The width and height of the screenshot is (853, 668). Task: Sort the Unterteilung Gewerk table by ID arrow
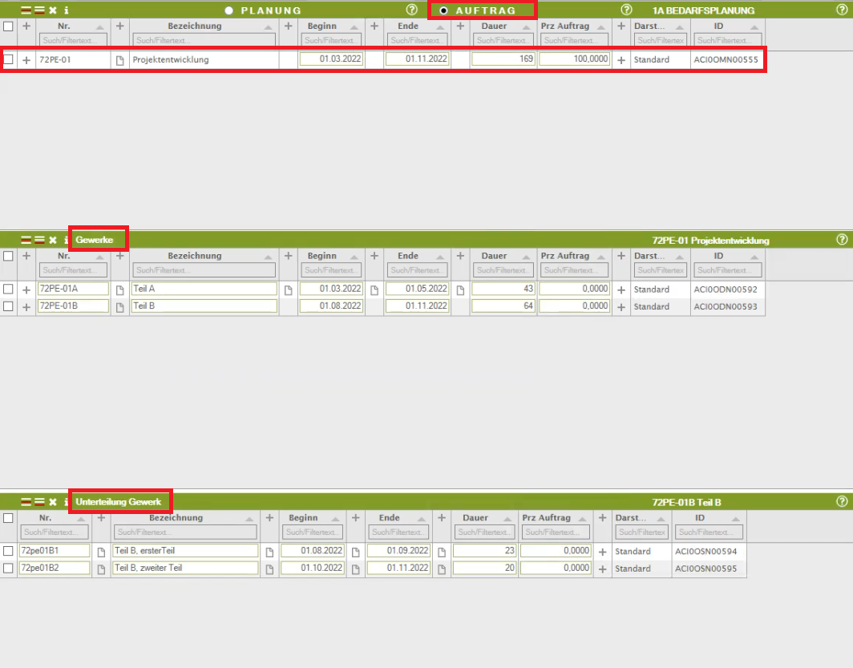(x=736, y=518)
